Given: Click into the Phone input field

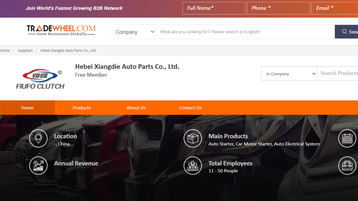Looking at the screenshot, I should coord(278,8).
